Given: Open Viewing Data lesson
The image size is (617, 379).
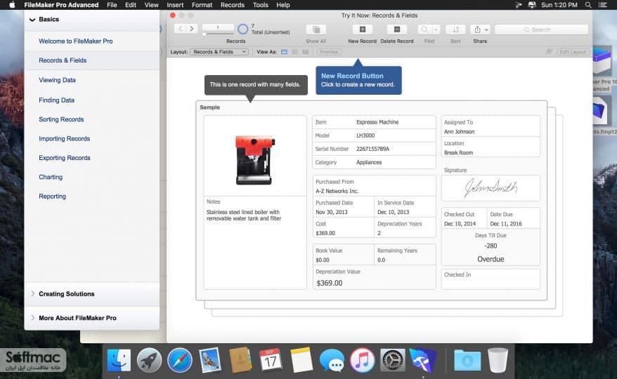Looking at the screenshot, I should coord(57,80).
